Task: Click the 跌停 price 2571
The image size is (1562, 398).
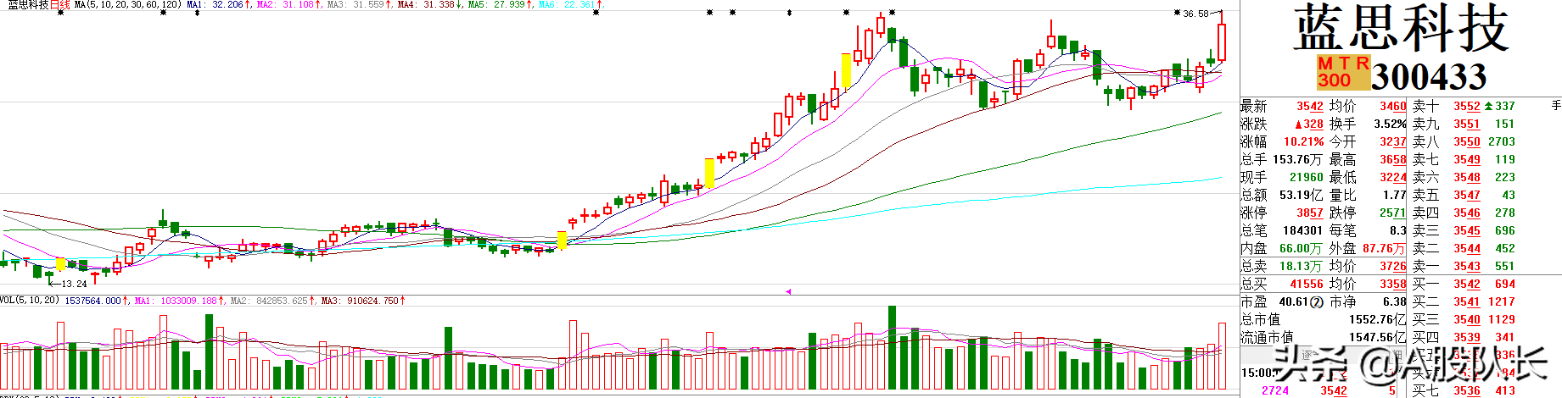Action: (1392, 213)
